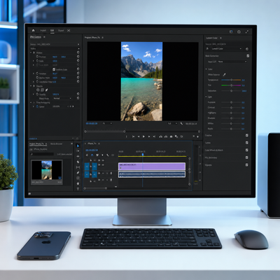Collapse the Time Remapping group

[31, 102]
